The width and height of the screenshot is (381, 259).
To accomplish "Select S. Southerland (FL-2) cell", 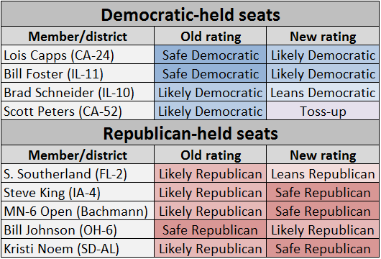I will [x=78, y=173].
